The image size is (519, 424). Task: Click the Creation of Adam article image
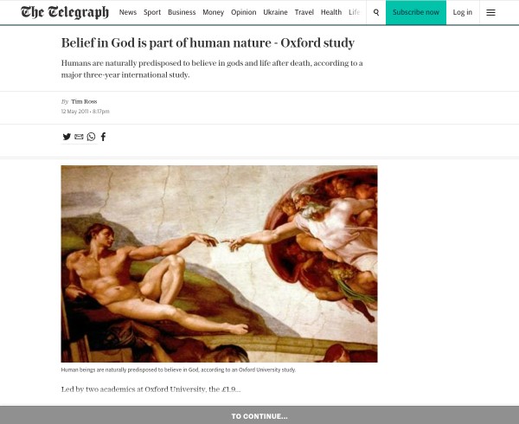219,264
